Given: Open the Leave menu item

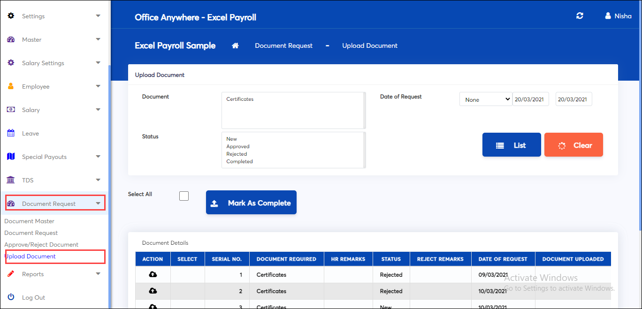Looking at the screenshot, I should tap(31, 133).
